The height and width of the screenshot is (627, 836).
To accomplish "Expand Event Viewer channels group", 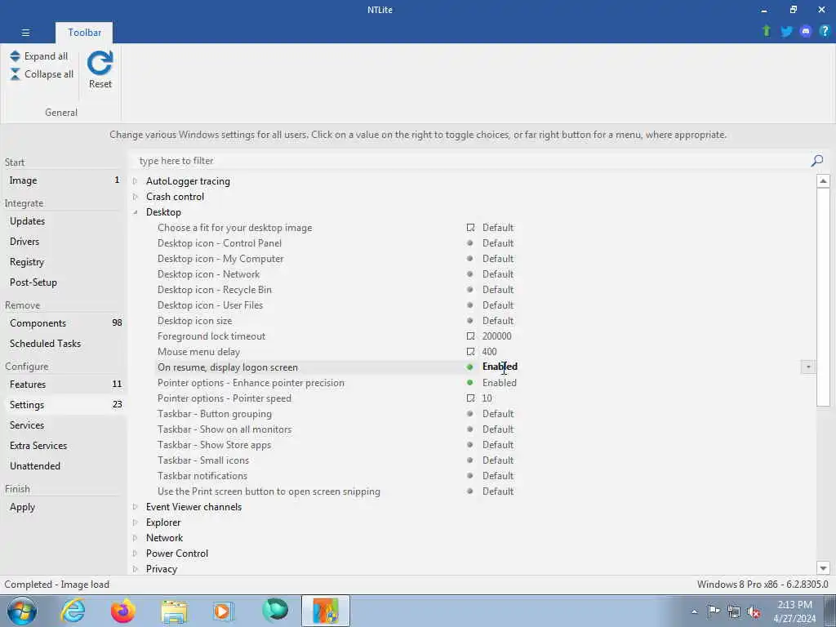I will coord(135,506).
